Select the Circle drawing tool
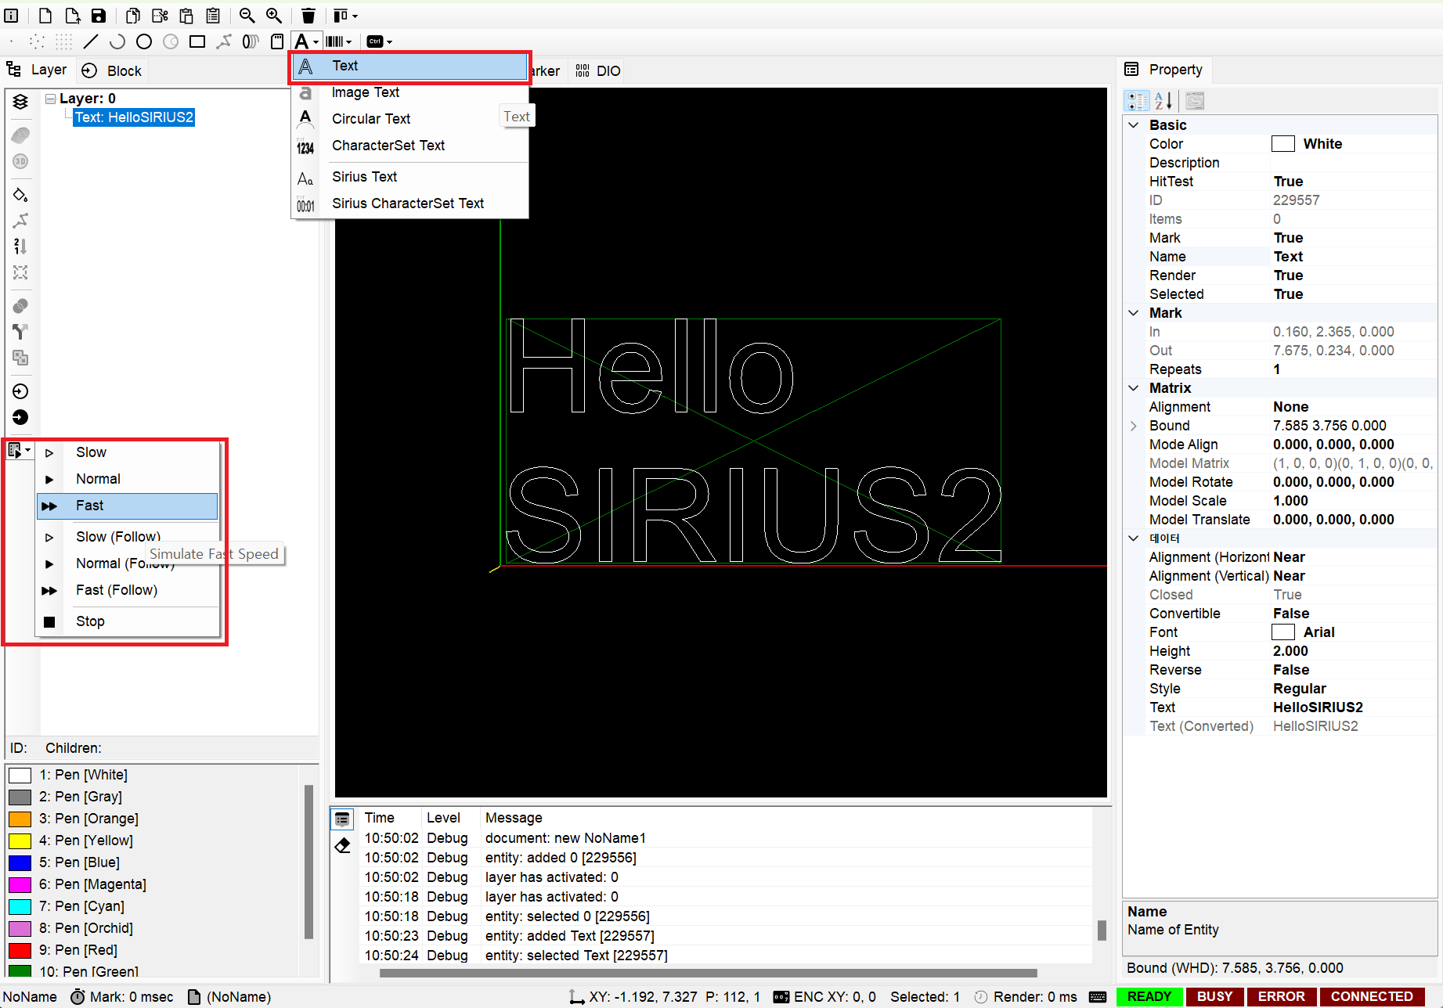This screenshot has height=1008, width=1443. pyautogui.click(x=144, y=41)
